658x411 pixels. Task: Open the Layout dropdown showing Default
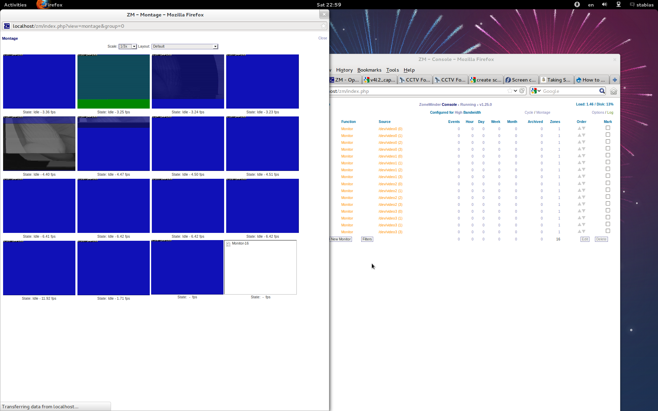coord(185,47)
